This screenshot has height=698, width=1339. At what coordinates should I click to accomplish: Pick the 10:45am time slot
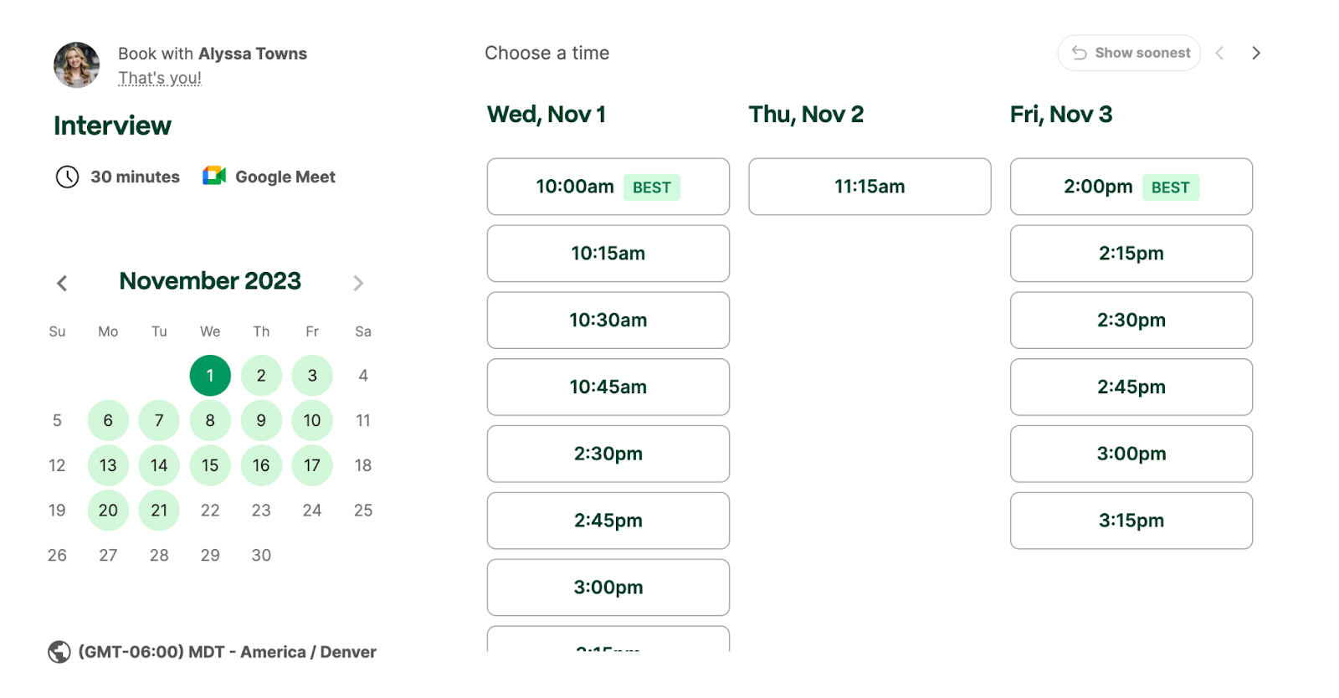coord(608,387)
